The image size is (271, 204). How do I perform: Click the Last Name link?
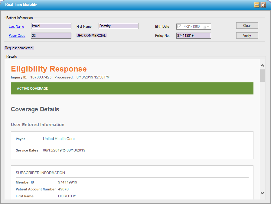pos(16,27)
